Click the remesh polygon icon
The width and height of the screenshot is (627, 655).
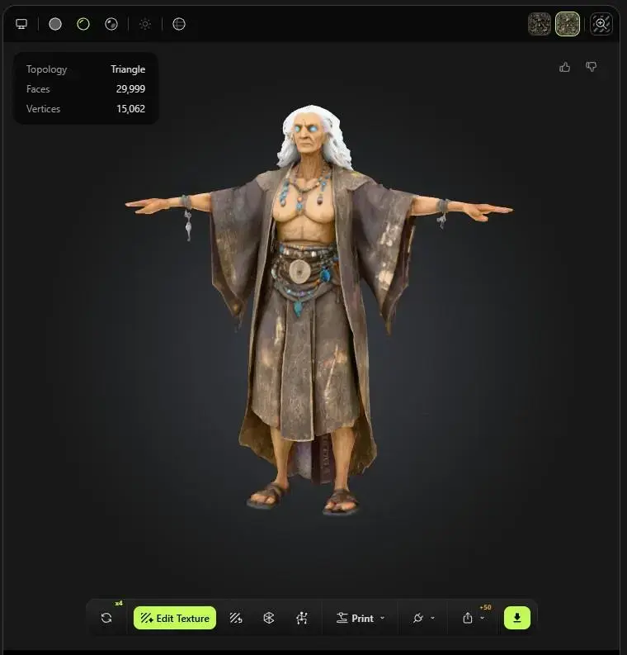[269, 618]
